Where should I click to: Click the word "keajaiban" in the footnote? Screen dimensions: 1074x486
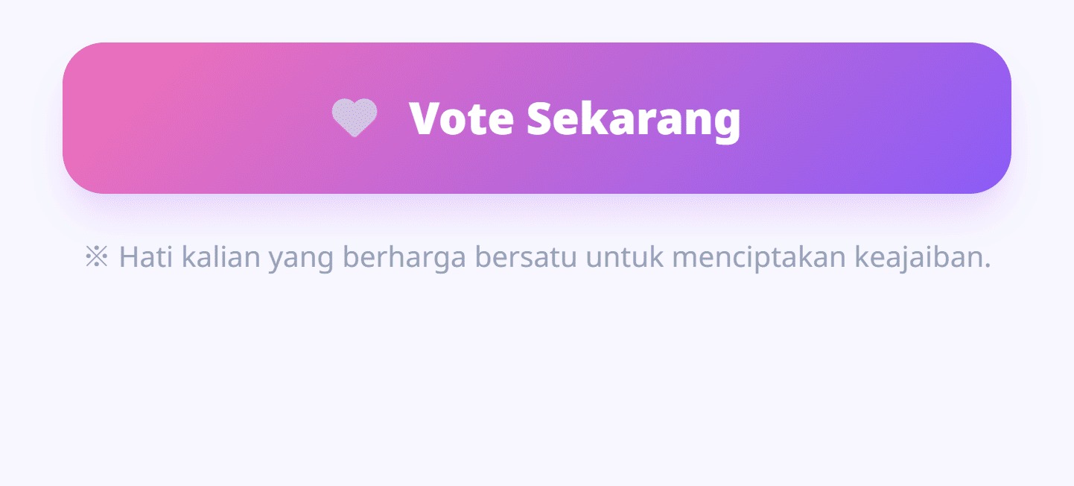[921, 257]
